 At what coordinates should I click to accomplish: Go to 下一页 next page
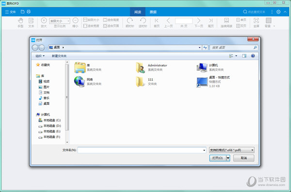pos(198,23)
